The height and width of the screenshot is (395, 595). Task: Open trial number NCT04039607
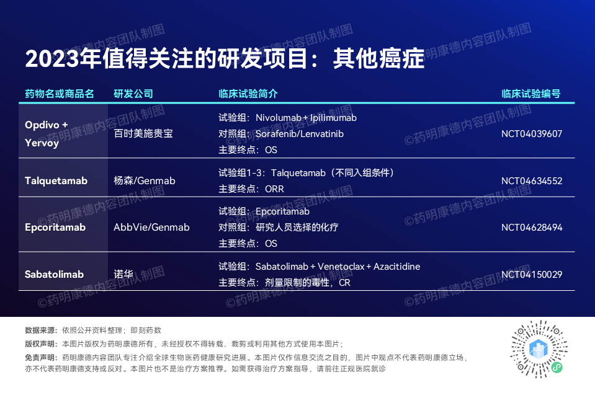pos(531,133)
